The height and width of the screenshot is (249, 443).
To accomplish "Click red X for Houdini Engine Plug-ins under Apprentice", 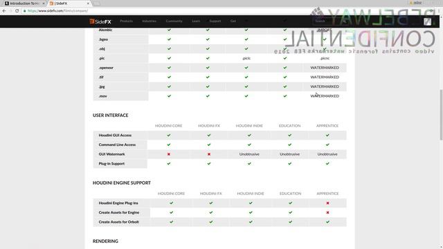I will click(327, 203).
